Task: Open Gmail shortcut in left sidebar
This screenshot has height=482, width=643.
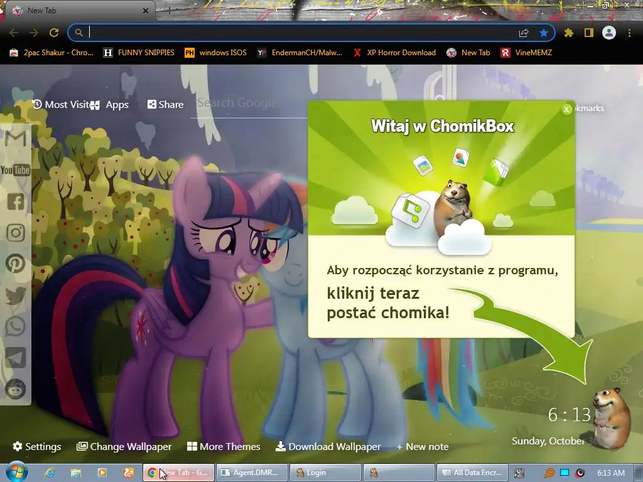Action: coord(16,138)
